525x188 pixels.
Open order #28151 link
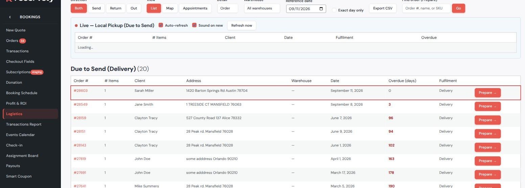tap(79, 131)
